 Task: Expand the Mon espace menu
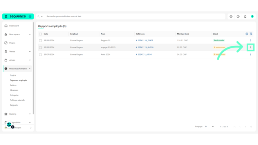pos(30,34)
